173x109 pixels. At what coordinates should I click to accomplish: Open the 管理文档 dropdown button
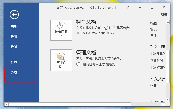tap(61, 60)
